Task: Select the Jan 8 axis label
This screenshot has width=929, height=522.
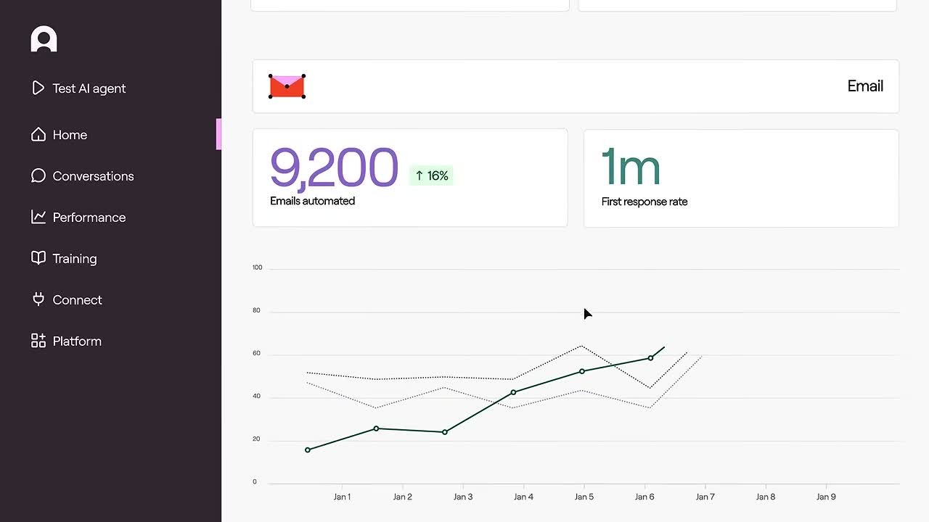Action: pyautogui.click(x=766, y=497)
